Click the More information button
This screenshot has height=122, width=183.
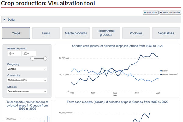170,13
